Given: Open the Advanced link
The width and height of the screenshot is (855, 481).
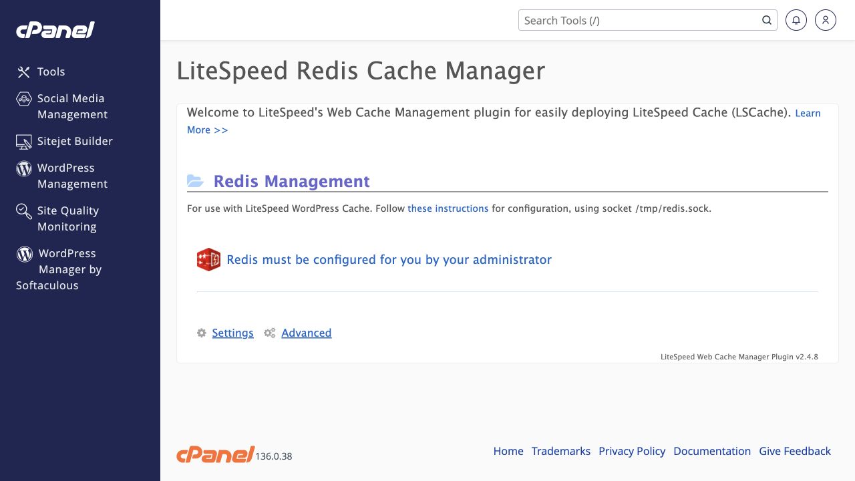Looking at the screenshot, I should tap(306, 333).
